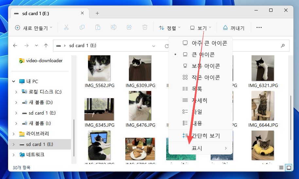This screenshot has height=179, width=299.
Task: Select 작은 아이콘 view option
Action: (201, 78)
